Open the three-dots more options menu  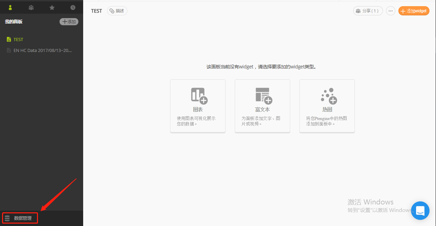pyautogui.click(x=390, y=11)
